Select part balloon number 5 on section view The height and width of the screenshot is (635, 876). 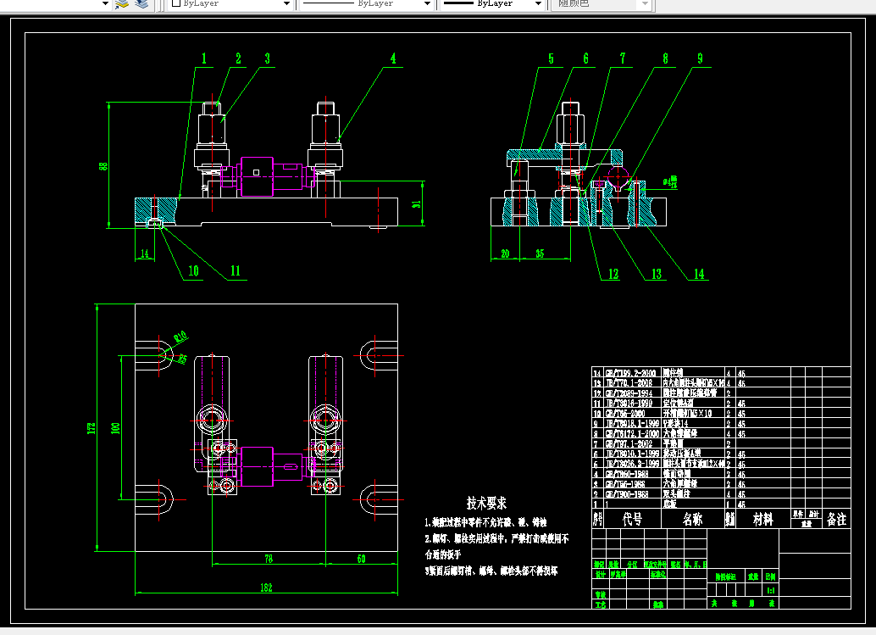(551, 58)
